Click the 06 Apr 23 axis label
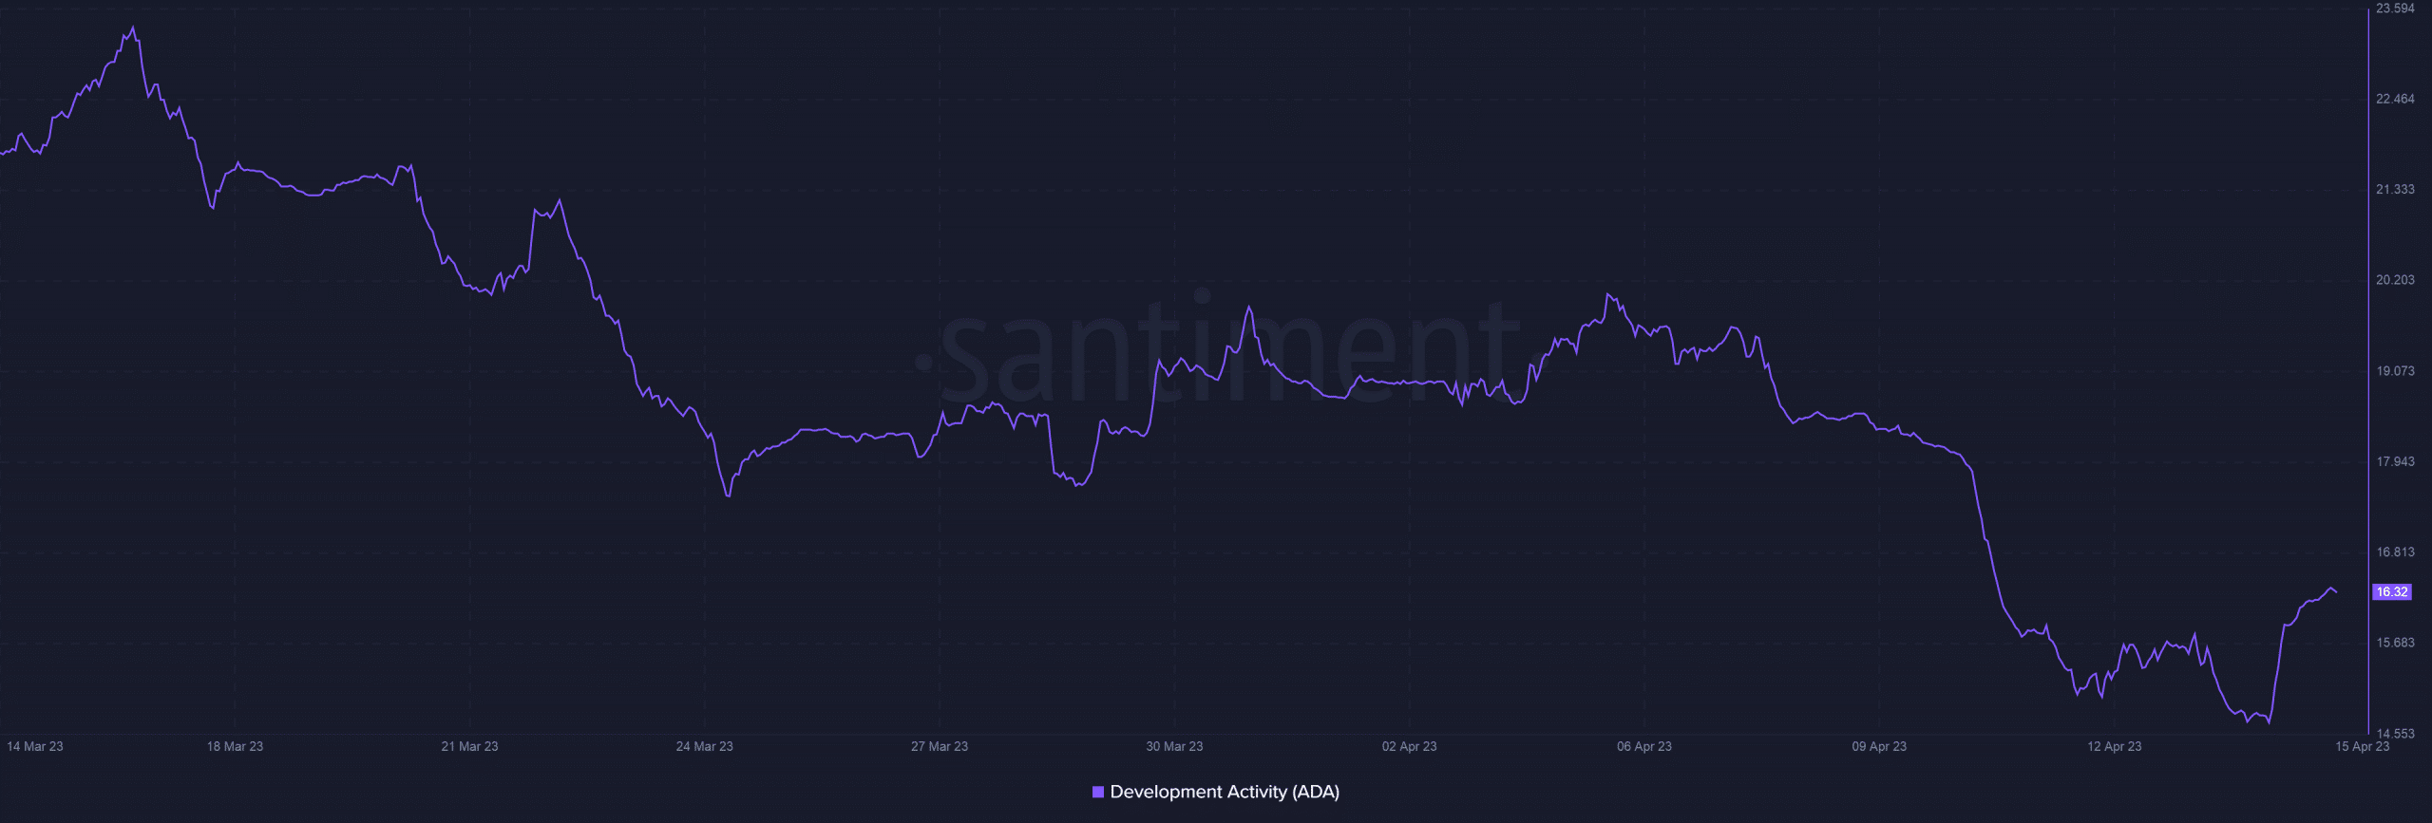2432x823 pixels. [1643, 746]
